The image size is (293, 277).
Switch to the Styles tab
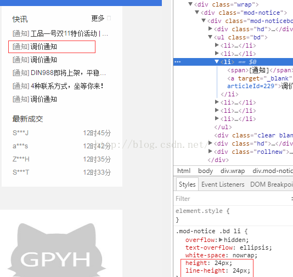(187, 184)
